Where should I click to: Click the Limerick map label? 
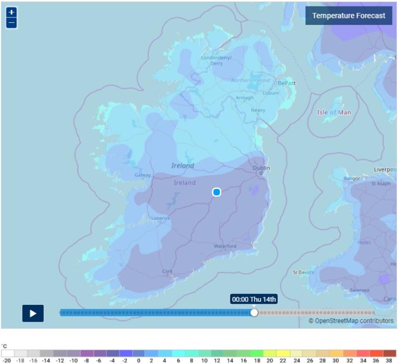pyautogui.click(x=161, y=218)
